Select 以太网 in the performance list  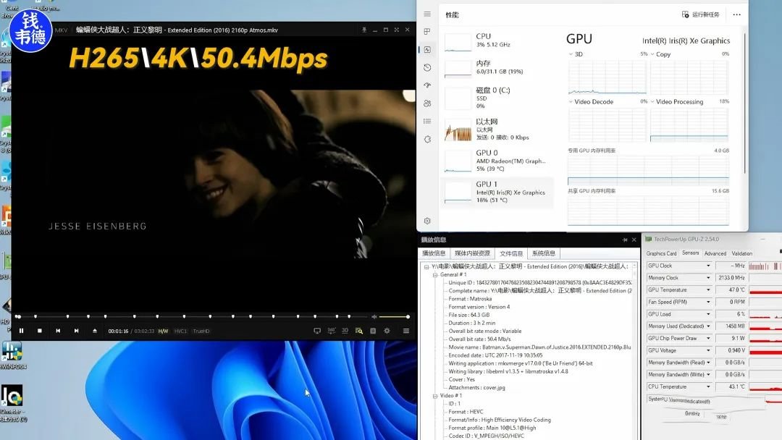pyautogui.click(x=497, y=129)
